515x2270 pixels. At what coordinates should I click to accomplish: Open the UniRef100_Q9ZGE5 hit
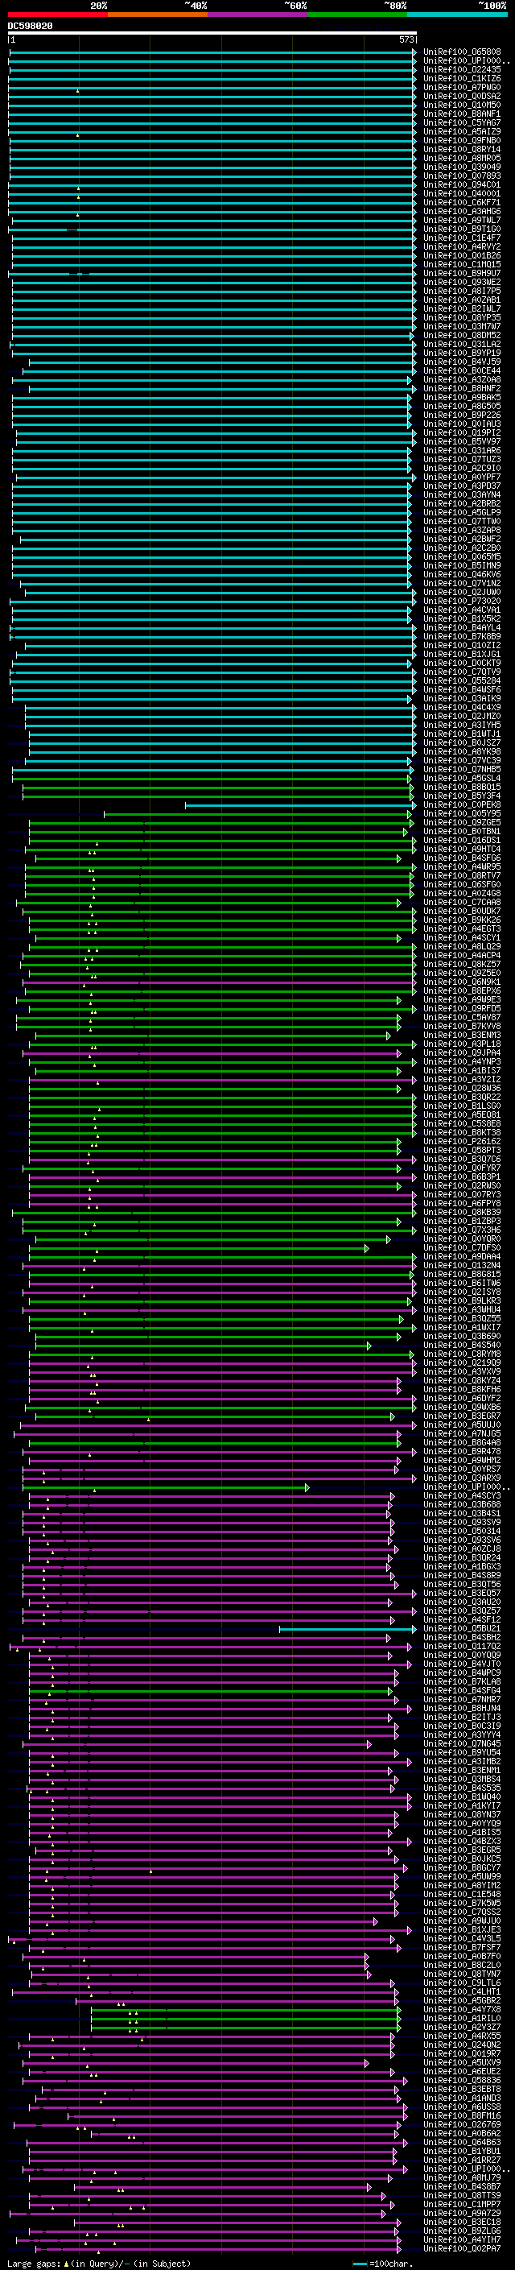pos(461,822)
